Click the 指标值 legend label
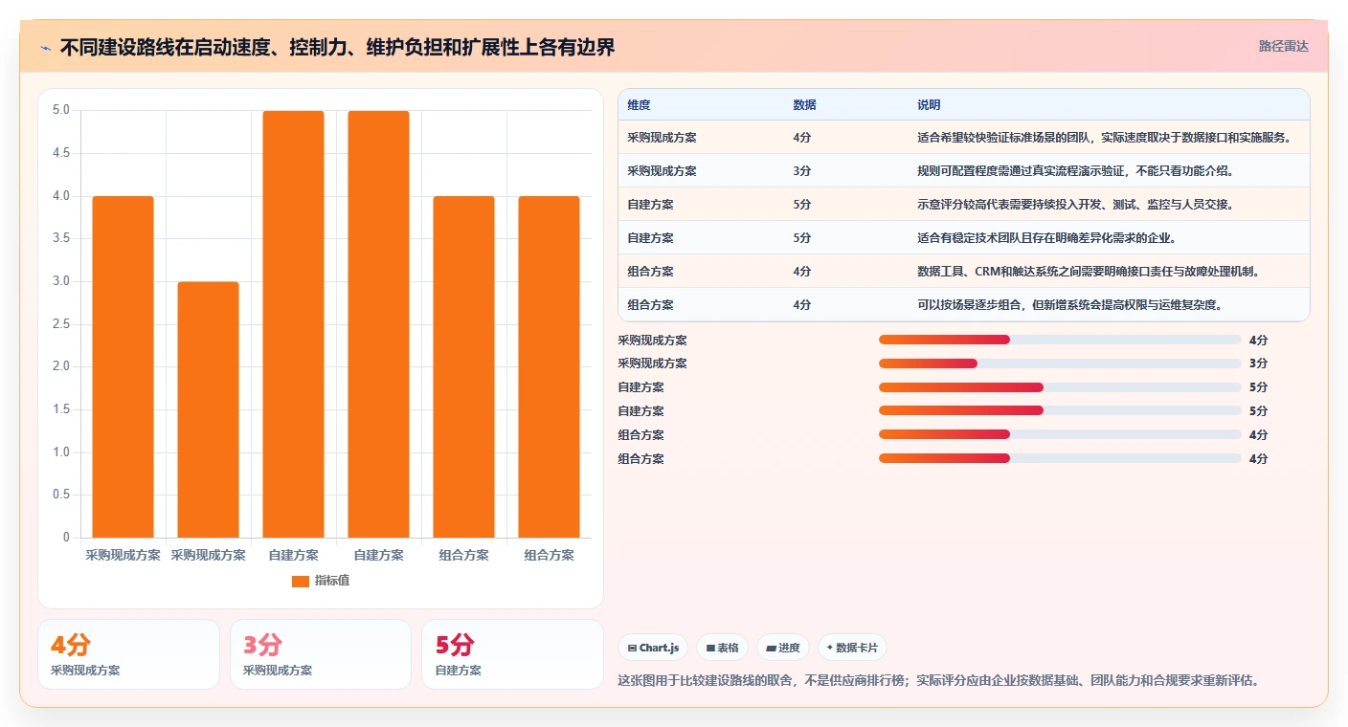 (332, 581)
